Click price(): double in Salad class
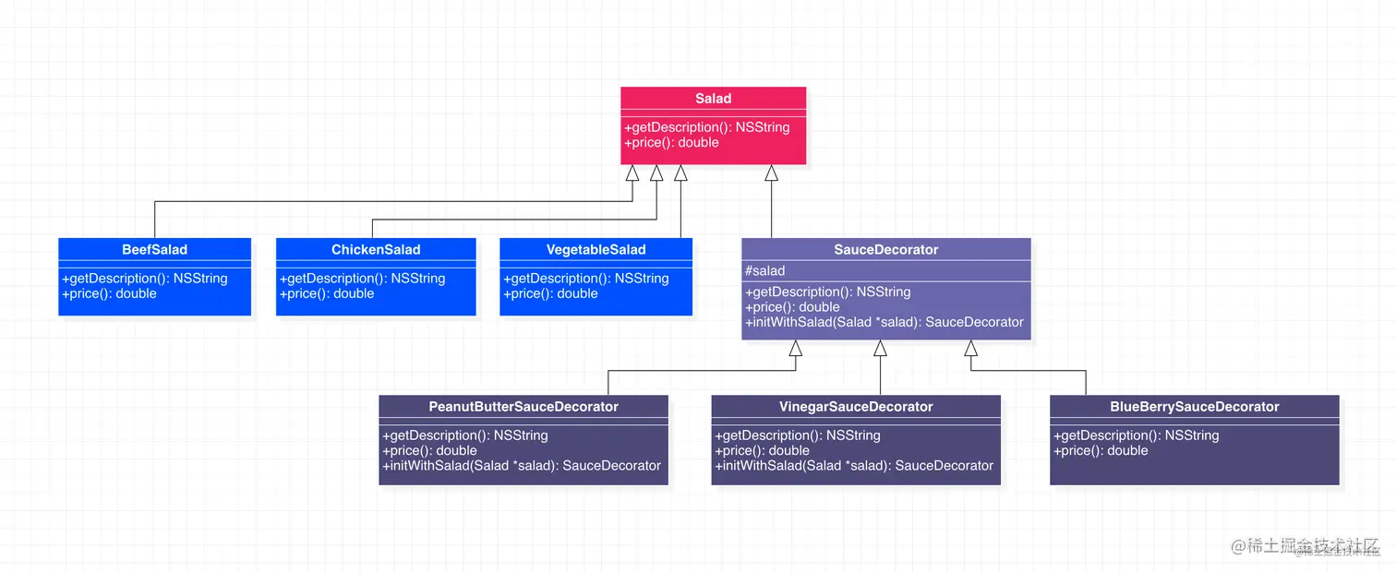Screen dimensions: 1396x572 [671, 142]
